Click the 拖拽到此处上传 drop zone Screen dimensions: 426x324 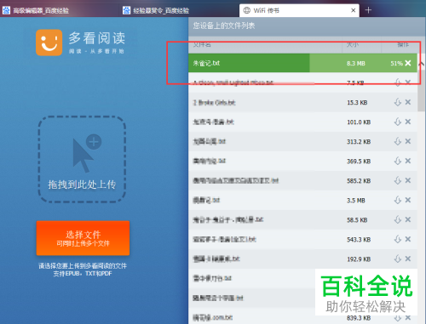click(x=82, y=159)
